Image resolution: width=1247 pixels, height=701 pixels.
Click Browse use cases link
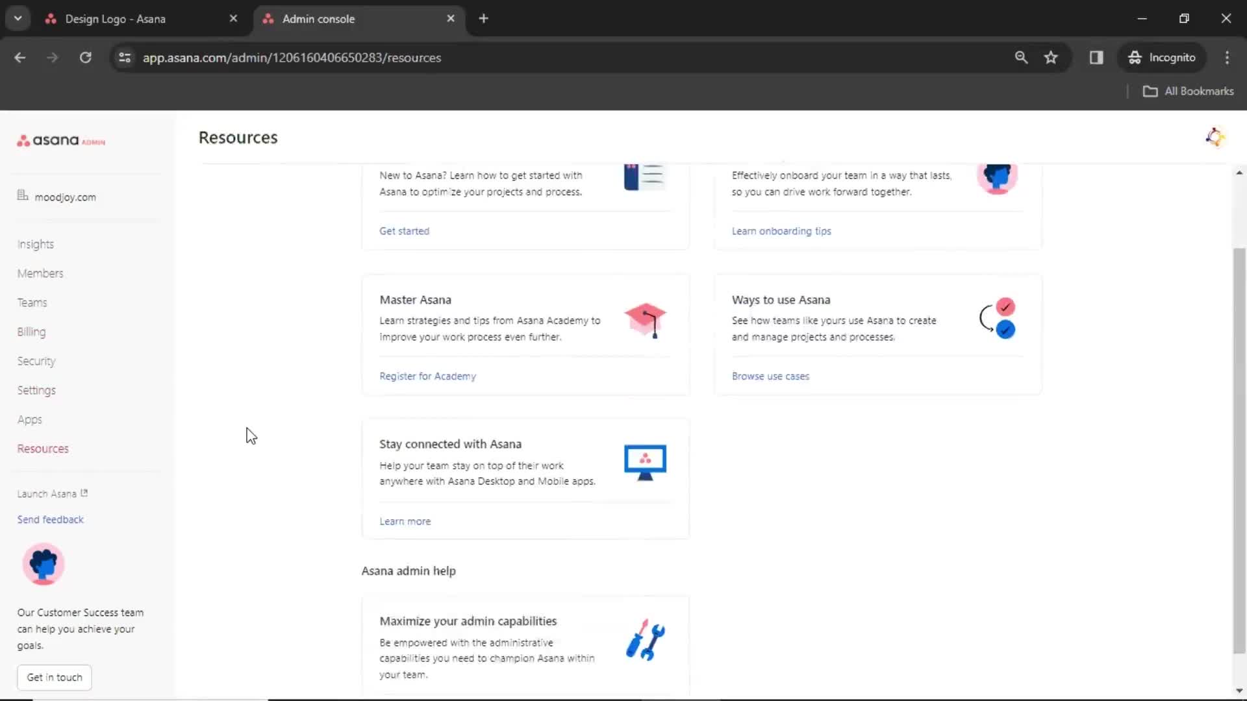770,376
